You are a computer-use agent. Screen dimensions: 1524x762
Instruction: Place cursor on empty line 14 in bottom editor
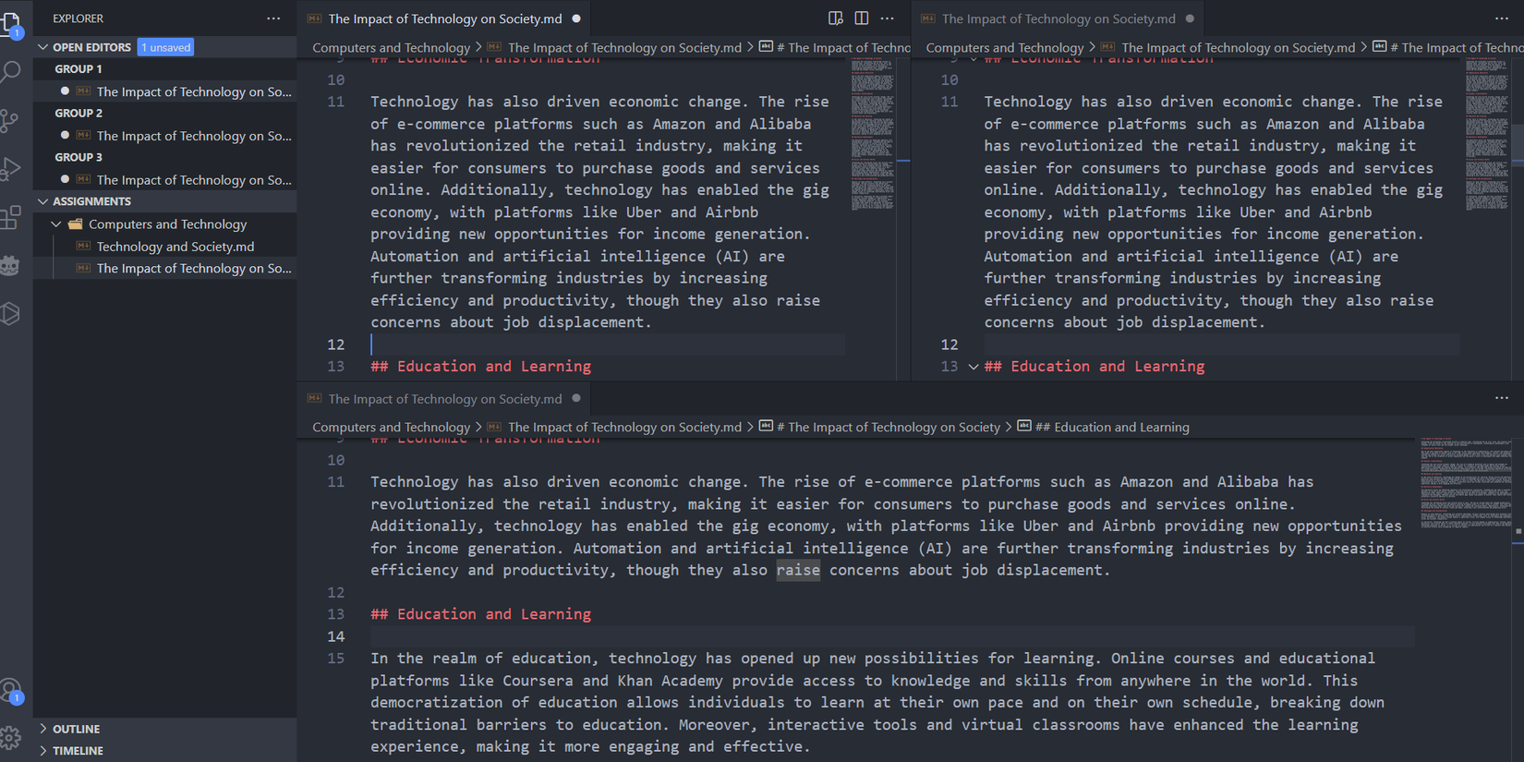click(x=891, y=636)
